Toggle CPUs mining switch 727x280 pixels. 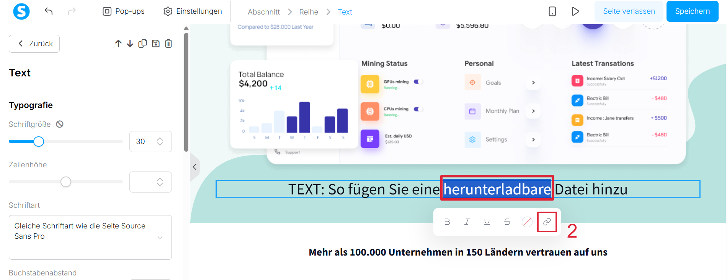pyautogui.click(x=418, y=109)
